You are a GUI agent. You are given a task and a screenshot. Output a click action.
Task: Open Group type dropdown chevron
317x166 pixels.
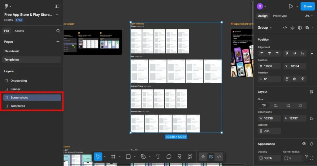(271, 28)
